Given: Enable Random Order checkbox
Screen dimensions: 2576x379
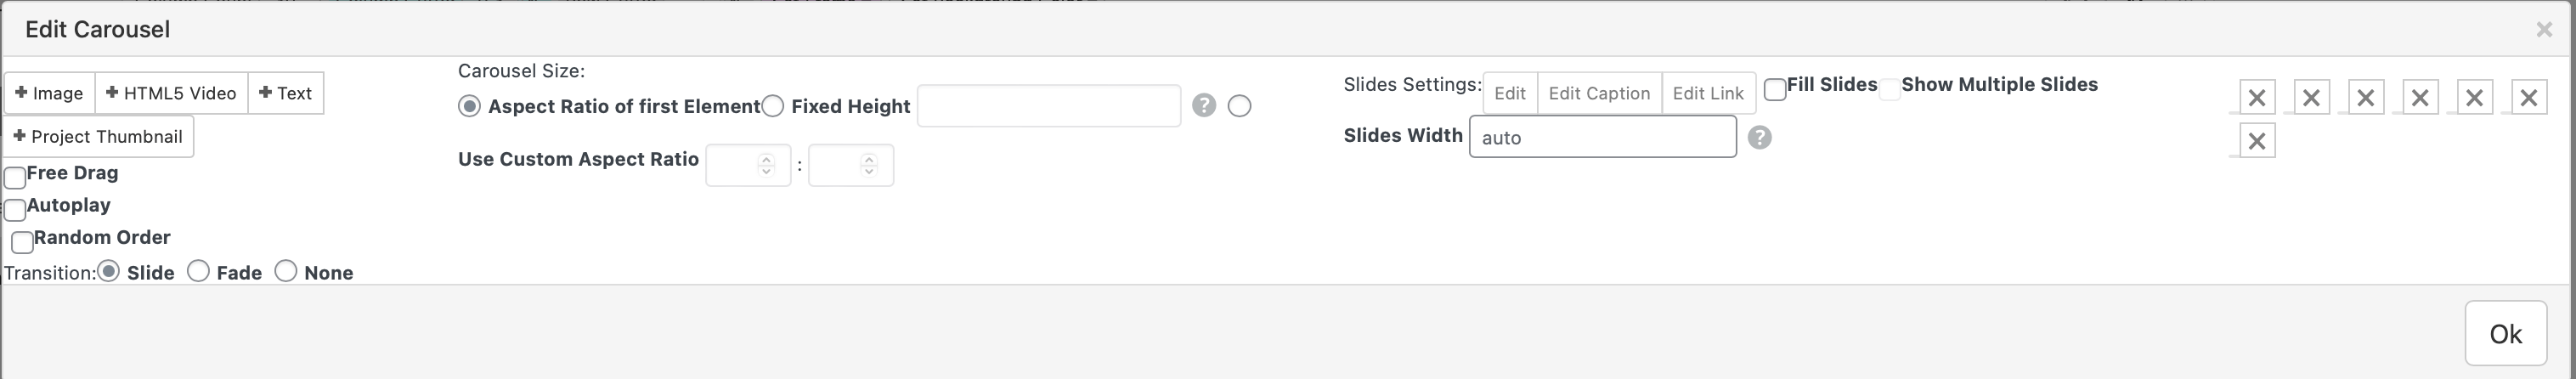Looking at the screenshot, I should (x=22, y=242).
